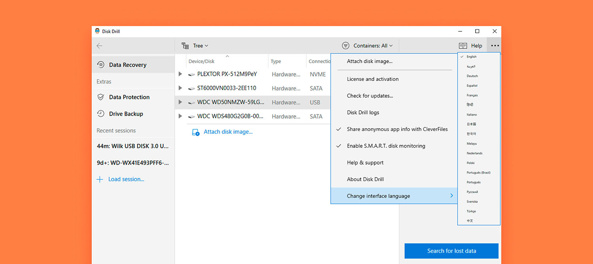Open the Change interface language submenu
593x264 pixels.
tap(393, 196)
